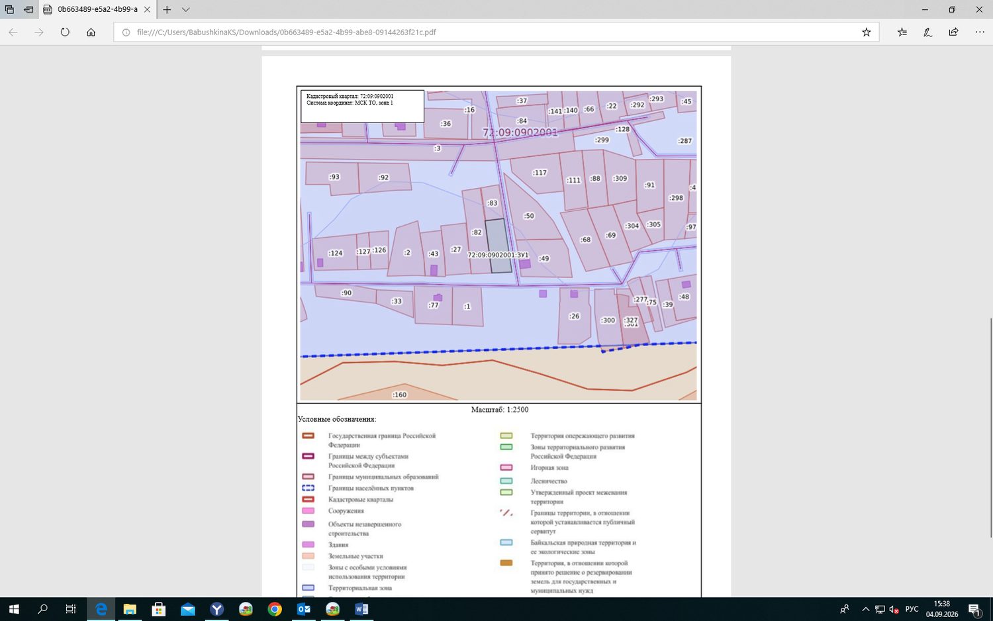993x621 pixels.
Task: Open the Mail app on taskbar
Action: point(188,609)
